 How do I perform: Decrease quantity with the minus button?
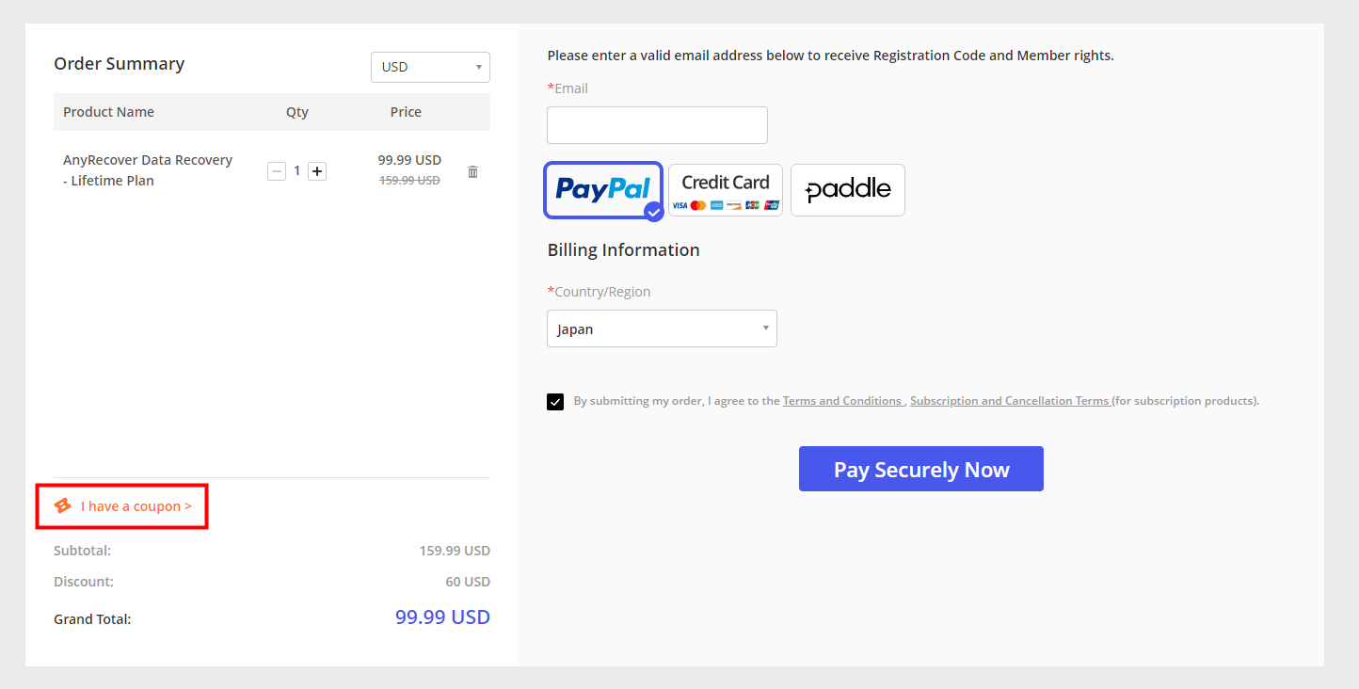tap(277, 171)
